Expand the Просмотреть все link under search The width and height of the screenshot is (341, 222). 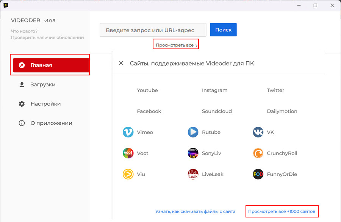(x=176, y=45)
